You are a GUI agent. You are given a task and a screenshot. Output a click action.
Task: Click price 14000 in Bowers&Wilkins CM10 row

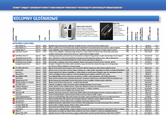(45, 76)
